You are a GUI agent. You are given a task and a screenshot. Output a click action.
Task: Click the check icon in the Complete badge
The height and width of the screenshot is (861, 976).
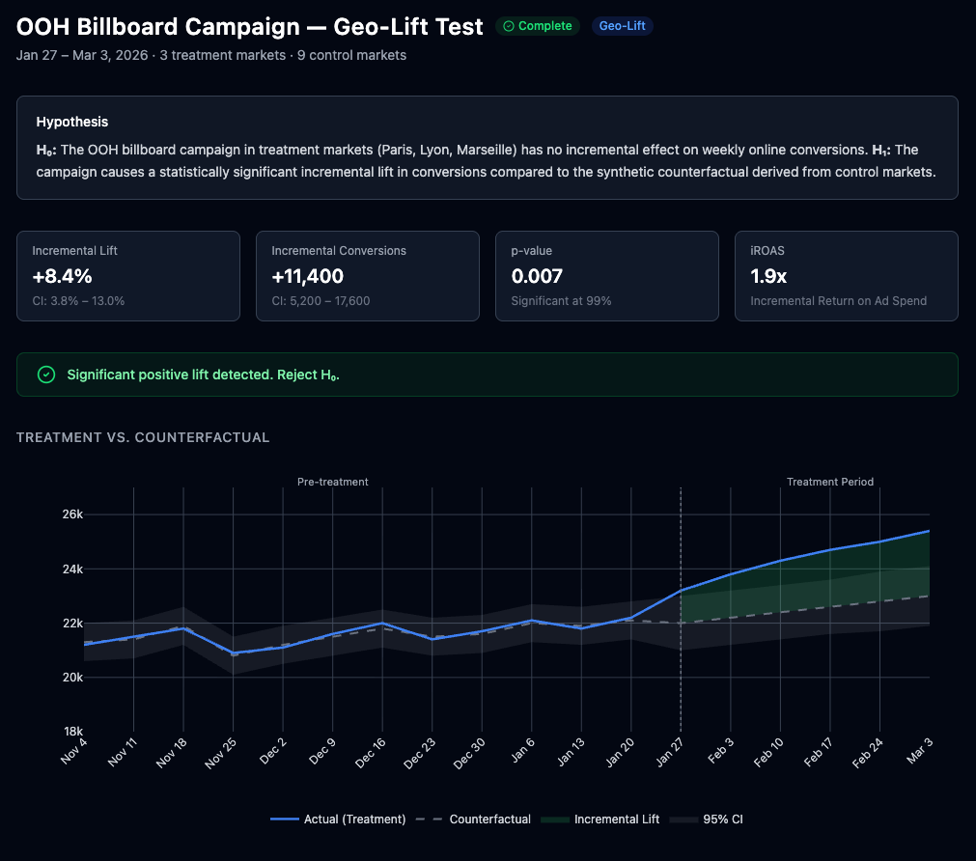click(x=509, y=26)
